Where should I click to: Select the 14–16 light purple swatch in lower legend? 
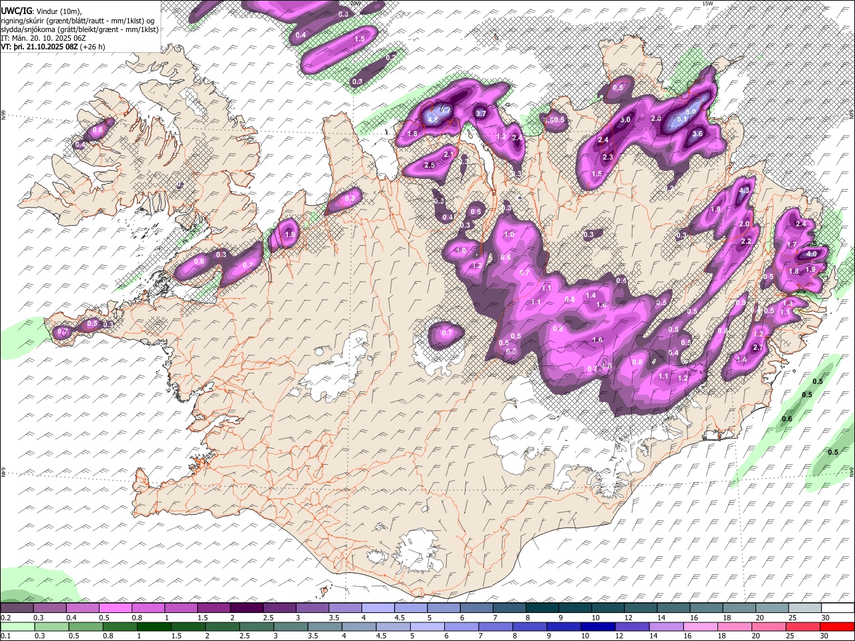pyautogui.click(x=667, y=626)
